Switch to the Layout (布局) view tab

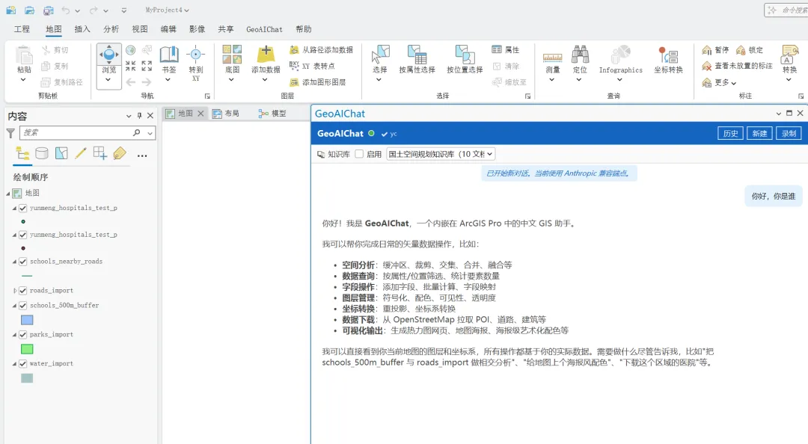[226, 114]
